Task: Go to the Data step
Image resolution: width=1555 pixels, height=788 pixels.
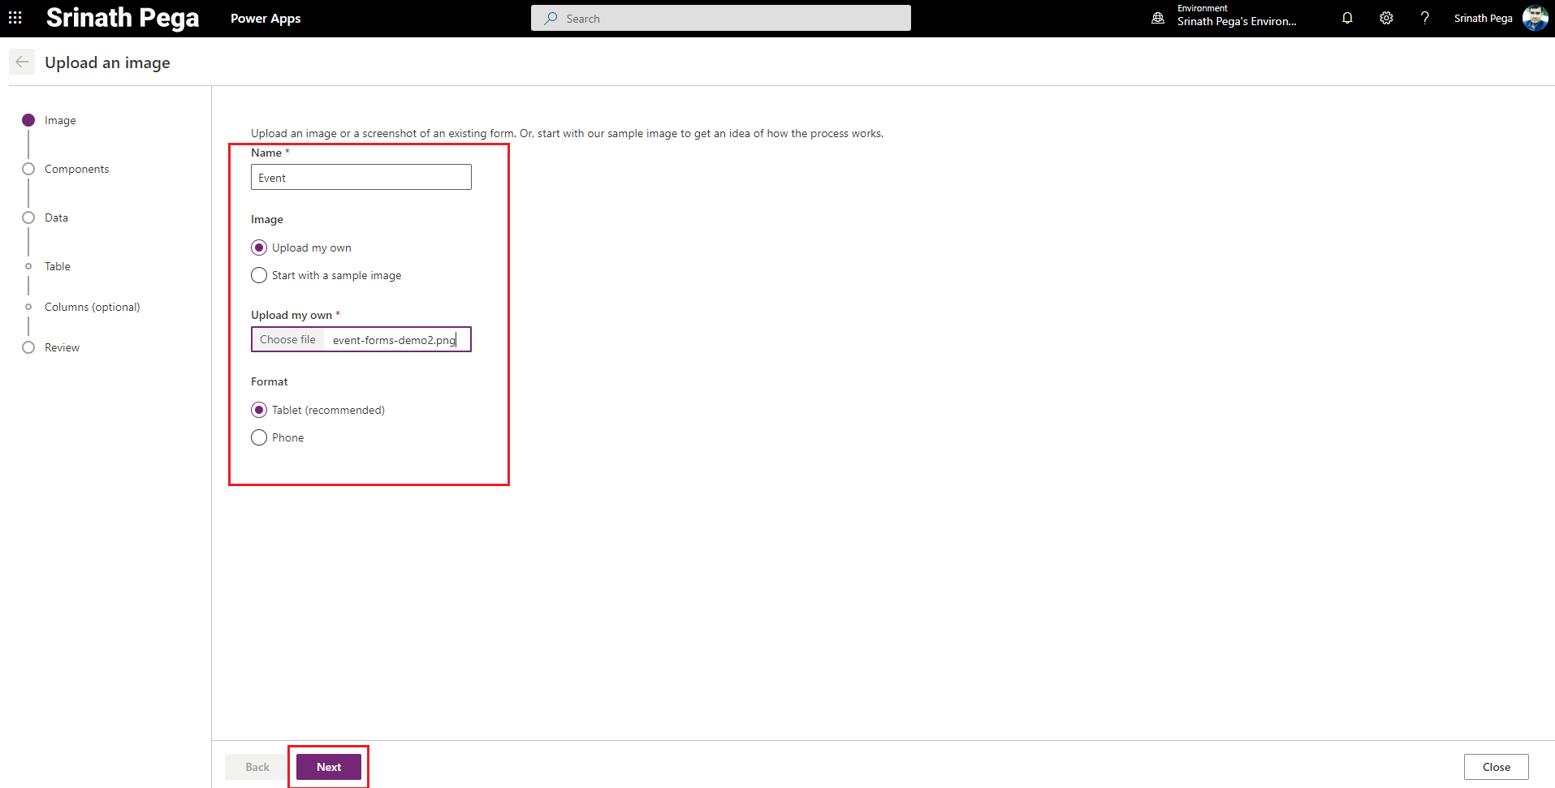Action: [x=56, y=217]
